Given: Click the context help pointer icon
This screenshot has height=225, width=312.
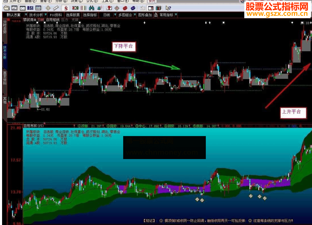Looking at the screenshot, I should point(168,8).
